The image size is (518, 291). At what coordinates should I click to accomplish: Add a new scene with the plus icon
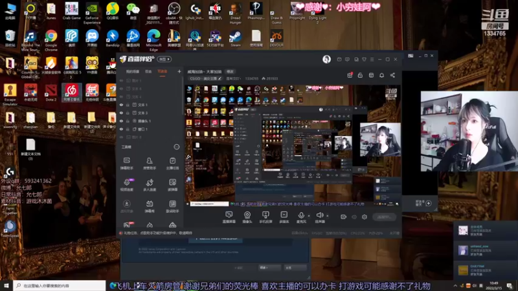click(x=179, y=71)
